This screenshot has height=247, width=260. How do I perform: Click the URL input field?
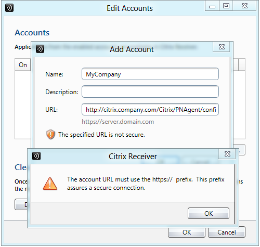(150, 109)
